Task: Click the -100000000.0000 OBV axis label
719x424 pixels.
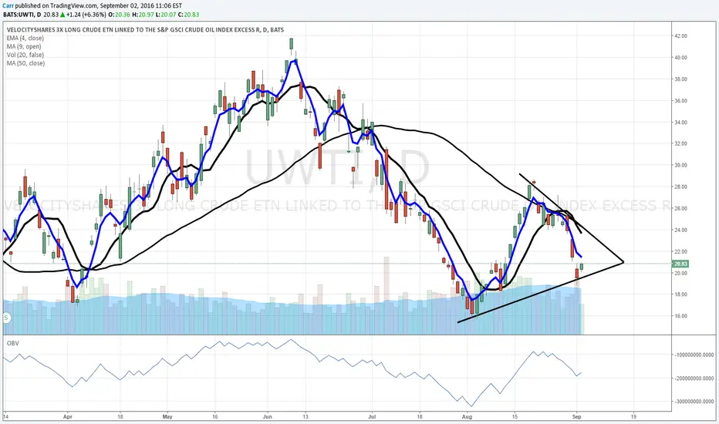Action: pyautogui.click(x=694, y=355)
